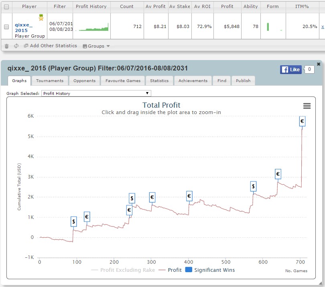Click the euro win marker near game 640
This screenshot has width=325, height=287.
pos(278,174)
